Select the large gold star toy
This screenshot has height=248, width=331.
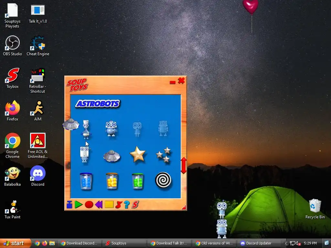137,154
